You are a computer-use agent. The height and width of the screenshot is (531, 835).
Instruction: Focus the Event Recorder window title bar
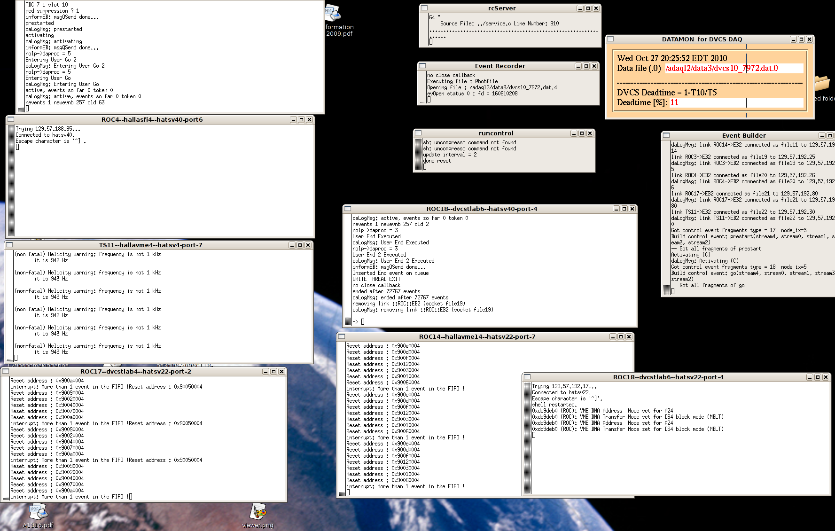tap(500, 66)
